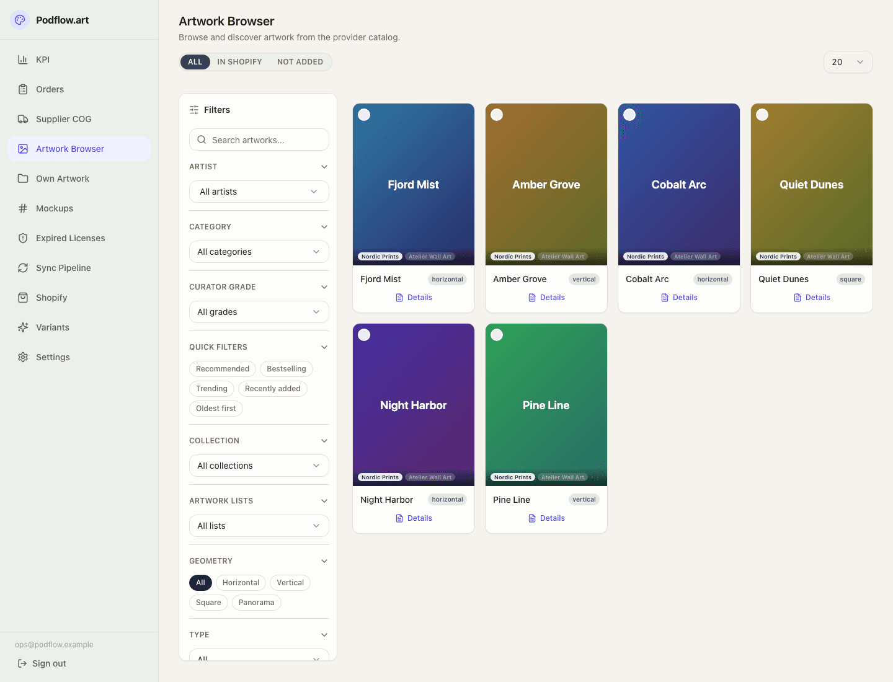Click the document icon on Fjord Mist Details
The width and height of the screenshot is (893, 682).
399,298
